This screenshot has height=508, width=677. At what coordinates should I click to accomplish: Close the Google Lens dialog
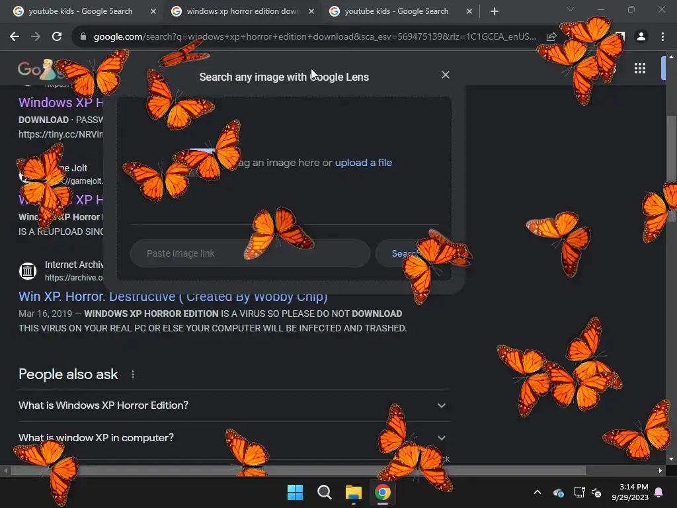[x=446, y=75]
